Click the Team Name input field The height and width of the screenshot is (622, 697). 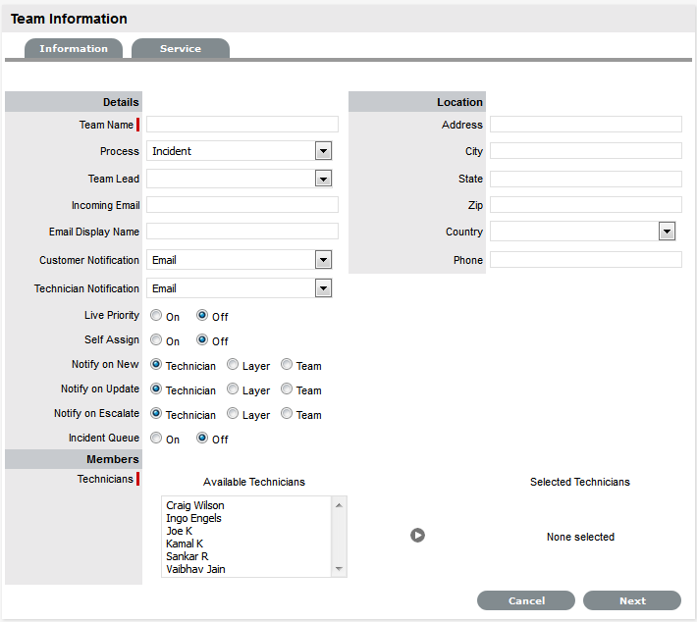[x=241, y=125]
